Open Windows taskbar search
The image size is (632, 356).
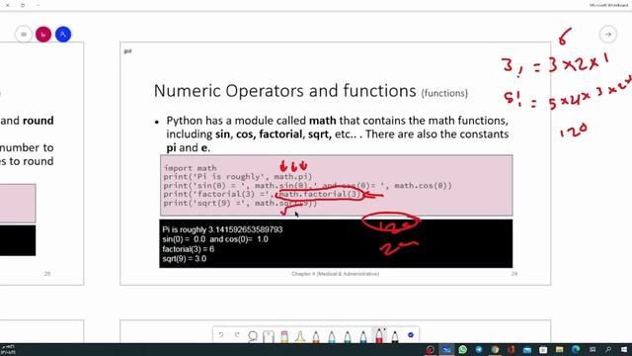pyautogui.click(x=608, y=349)
